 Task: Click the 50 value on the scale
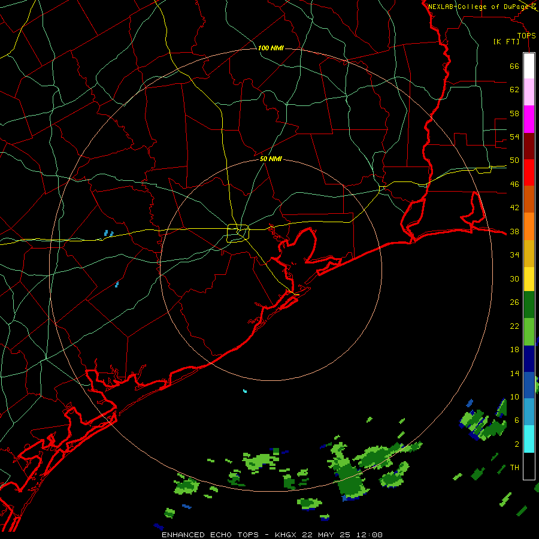point(514,161)
